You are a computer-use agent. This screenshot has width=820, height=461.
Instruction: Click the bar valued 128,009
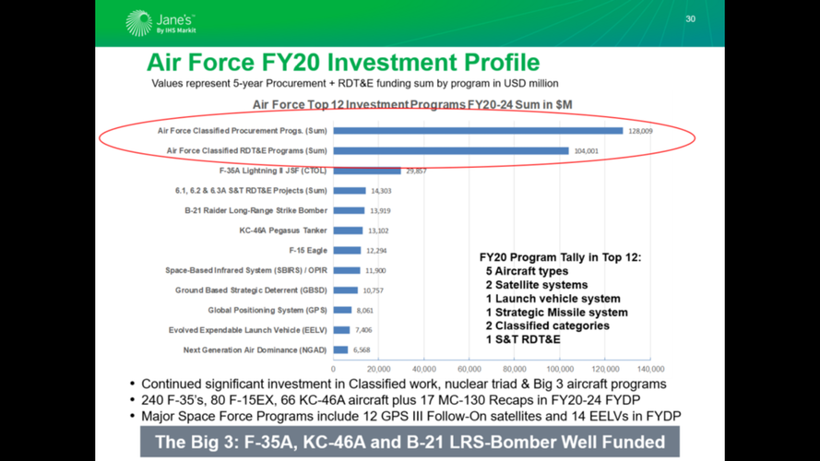(478, 131)
